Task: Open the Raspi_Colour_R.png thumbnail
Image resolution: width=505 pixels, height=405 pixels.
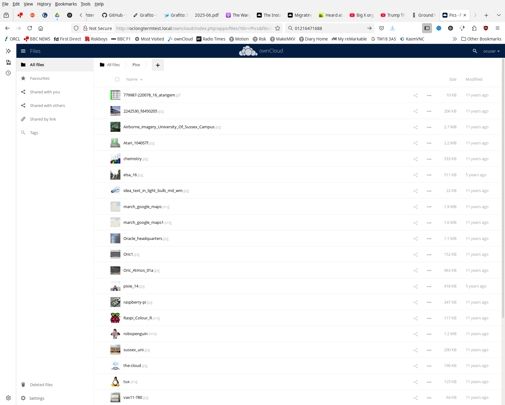Action: [x=115, y=318]
